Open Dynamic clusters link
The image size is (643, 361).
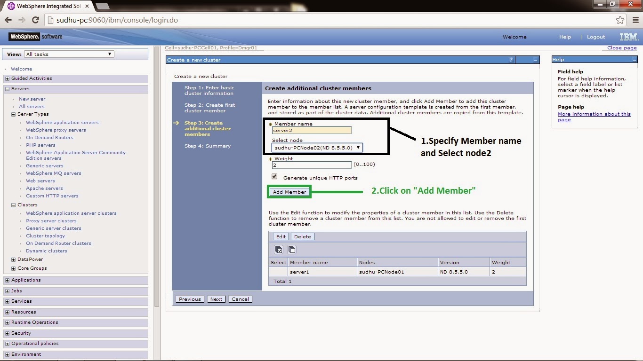click(x=47, y=251)
